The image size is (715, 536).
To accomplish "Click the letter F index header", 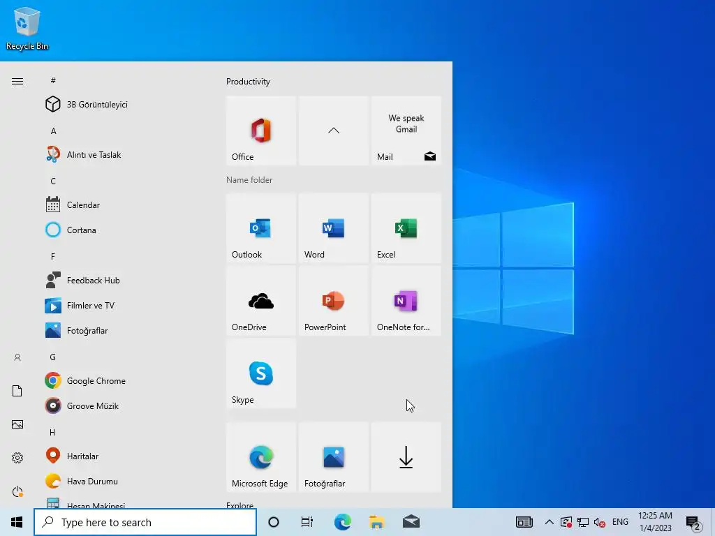I will point(53,257).
